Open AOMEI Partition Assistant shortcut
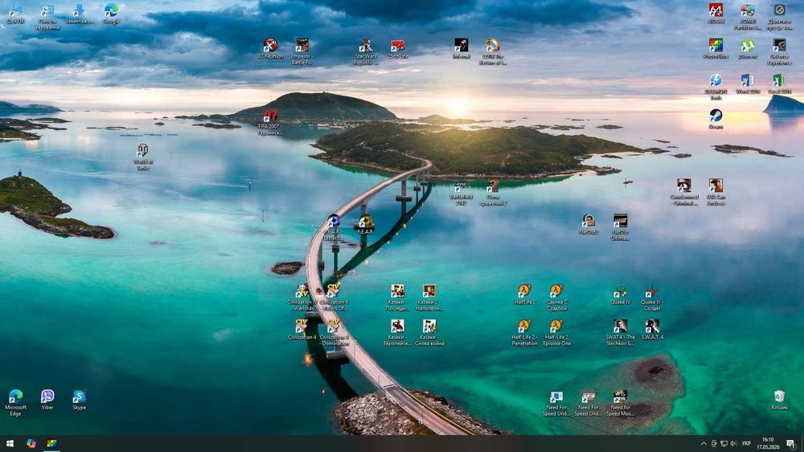Viewport: 804px width, 452px height. 747,17
